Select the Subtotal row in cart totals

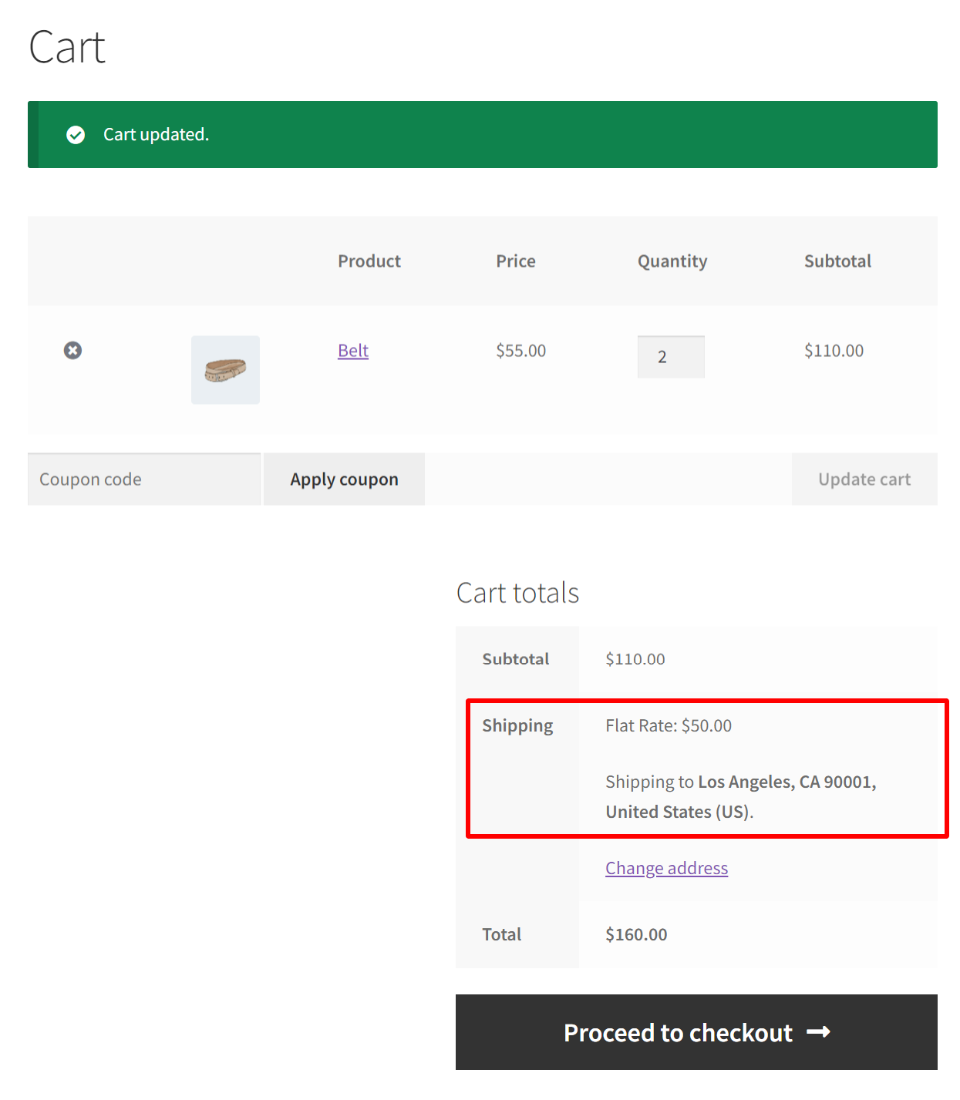click(x=515, y=659)
